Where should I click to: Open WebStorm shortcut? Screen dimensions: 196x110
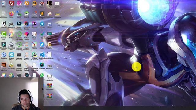click(42, 65)
